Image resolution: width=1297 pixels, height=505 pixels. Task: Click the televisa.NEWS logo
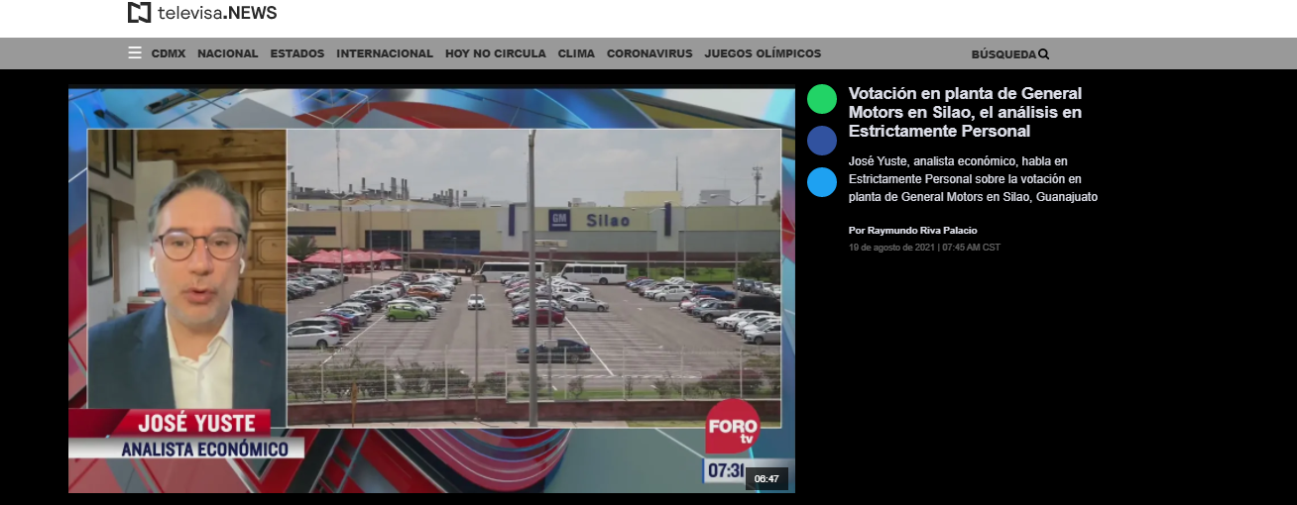tap(202, 13)
